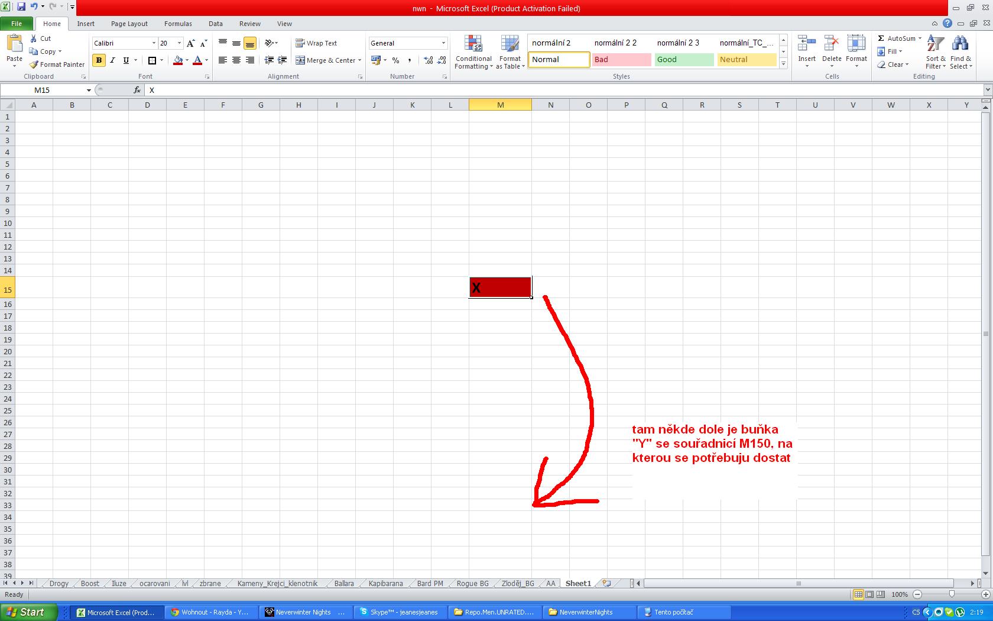
Task: Click the Sort & Filter icon
Action: pyautogui.click(x=935, y=44)
